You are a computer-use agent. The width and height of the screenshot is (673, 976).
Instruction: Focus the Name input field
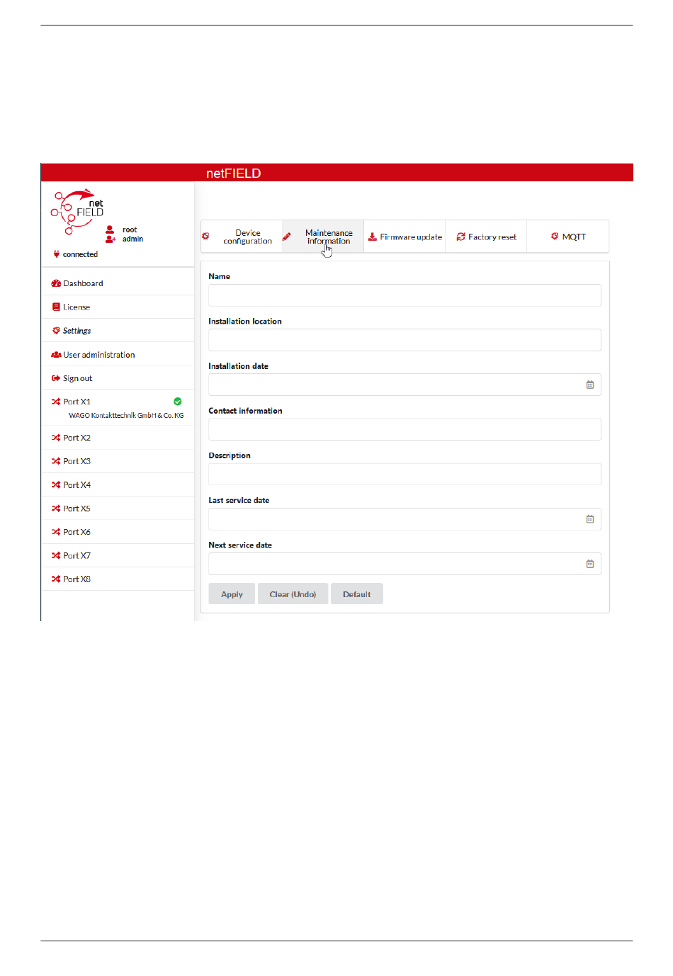click(x=405, y=295)
